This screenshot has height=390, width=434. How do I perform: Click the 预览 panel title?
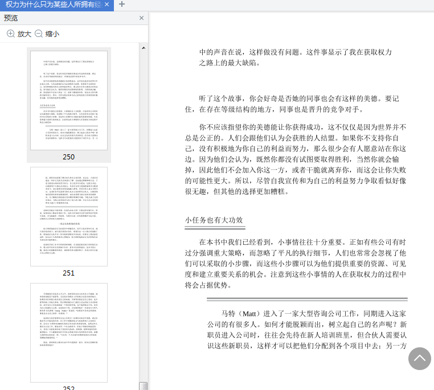(x=11, y=18)
